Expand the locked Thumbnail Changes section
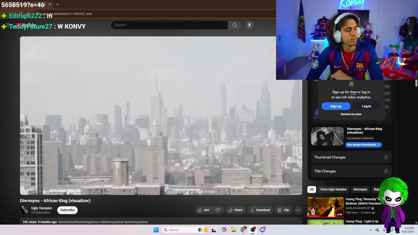418x235 pixels. (351, 157)
